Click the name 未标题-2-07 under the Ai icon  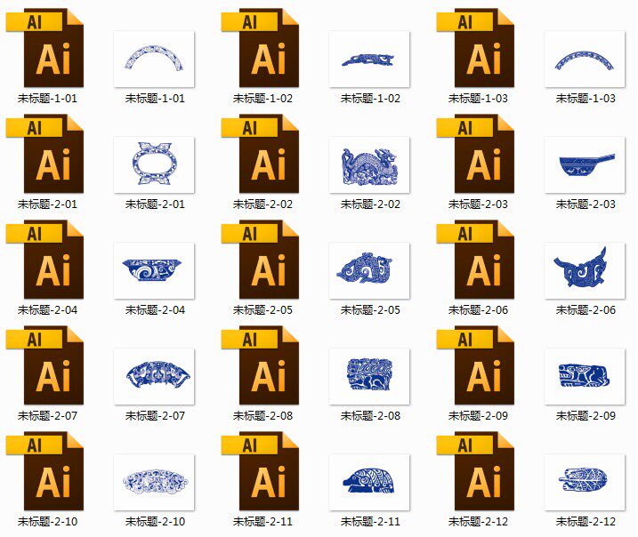pyautogui.click(x=47, y=415)
